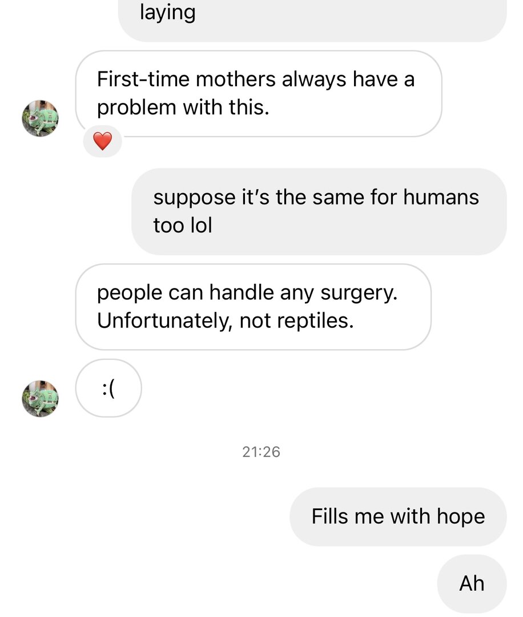Click the 21:26 timestamp label

pyautogui.click(x=261, y=452)
